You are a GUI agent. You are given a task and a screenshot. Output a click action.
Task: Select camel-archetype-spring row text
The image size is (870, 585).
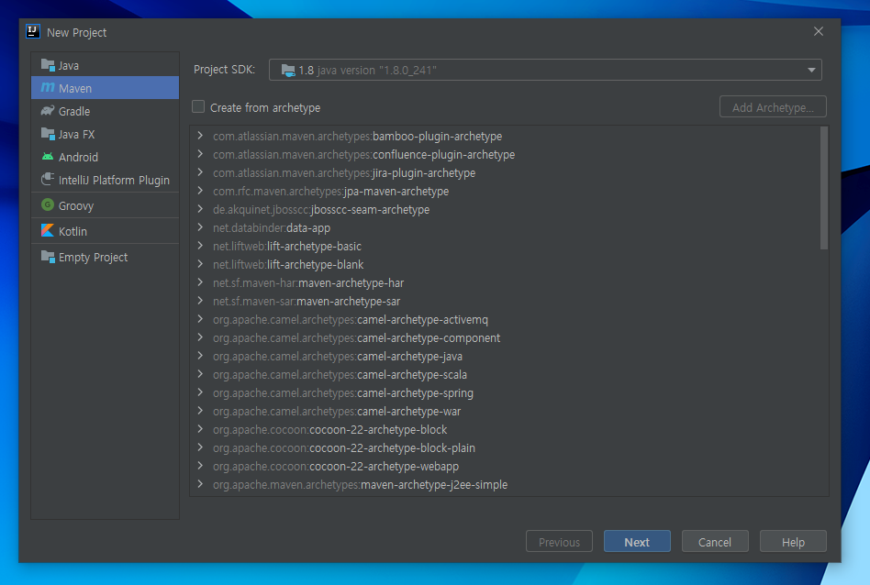coord(343,392)
